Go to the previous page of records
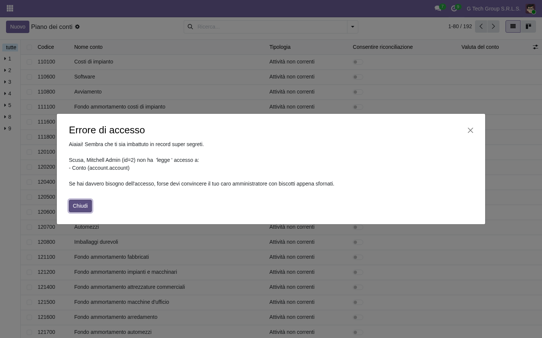The width and height of the screenshot is (542, 338). click(x=481, y=27)
